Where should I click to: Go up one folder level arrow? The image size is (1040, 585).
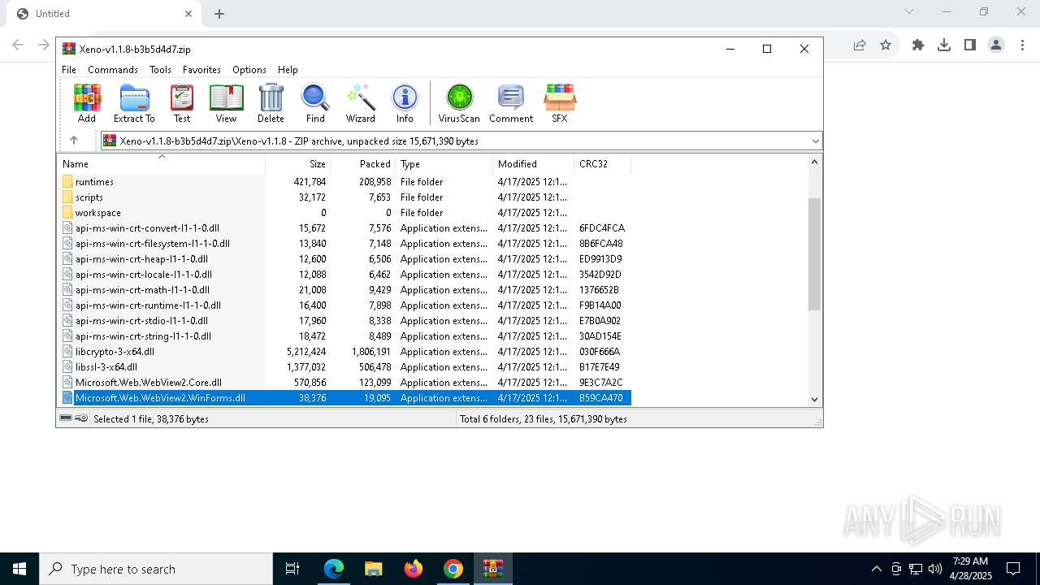74,141
